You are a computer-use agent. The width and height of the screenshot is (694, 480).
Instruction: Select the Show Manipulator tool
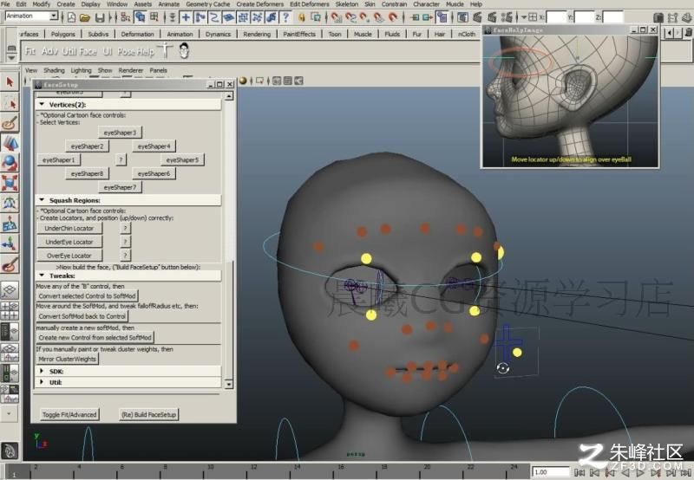10,243
